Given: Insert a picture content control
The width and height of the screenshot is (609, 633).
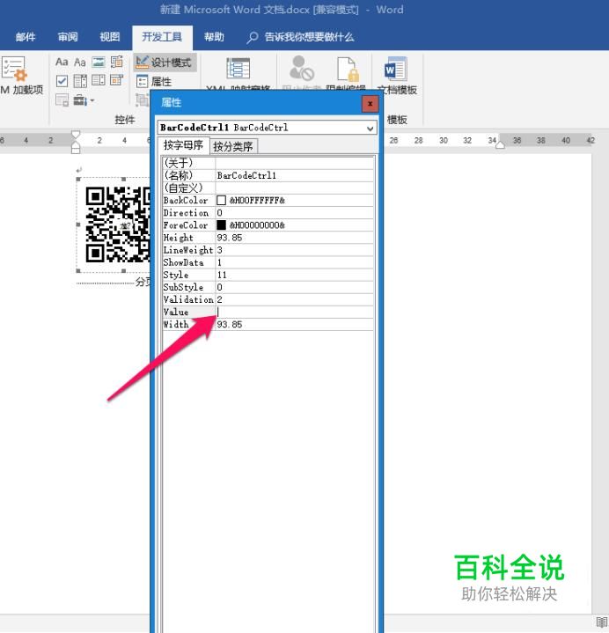Looking at the screenshot, I should click(x=99, y=63).
